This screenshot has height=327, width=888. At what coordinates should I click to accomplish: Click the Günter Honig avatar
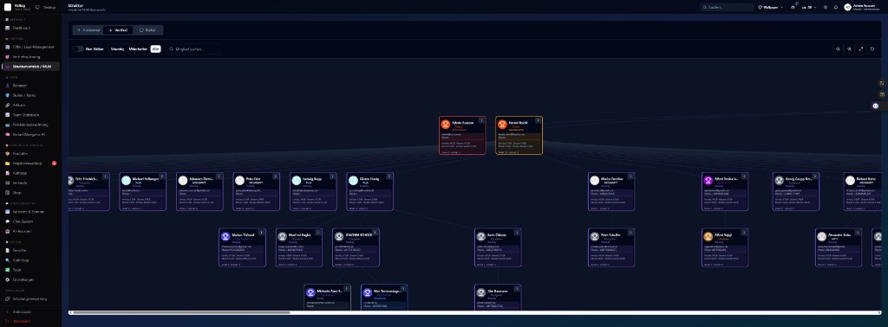354,180
